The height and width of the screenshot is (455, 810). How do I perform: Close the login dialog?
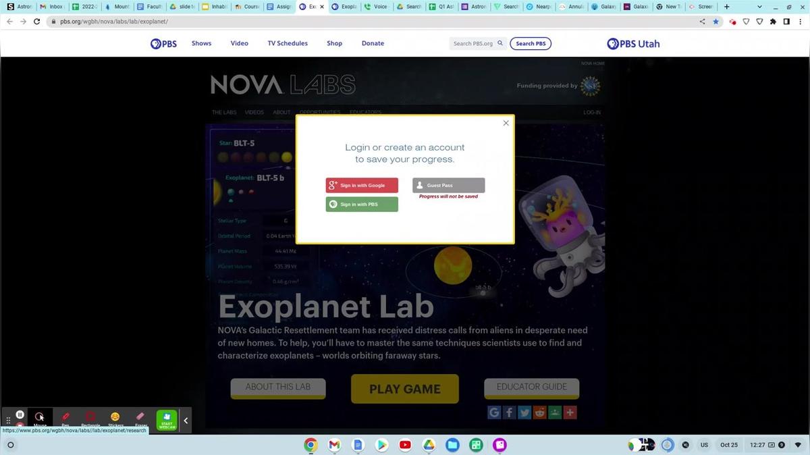(x=506, y=123)
